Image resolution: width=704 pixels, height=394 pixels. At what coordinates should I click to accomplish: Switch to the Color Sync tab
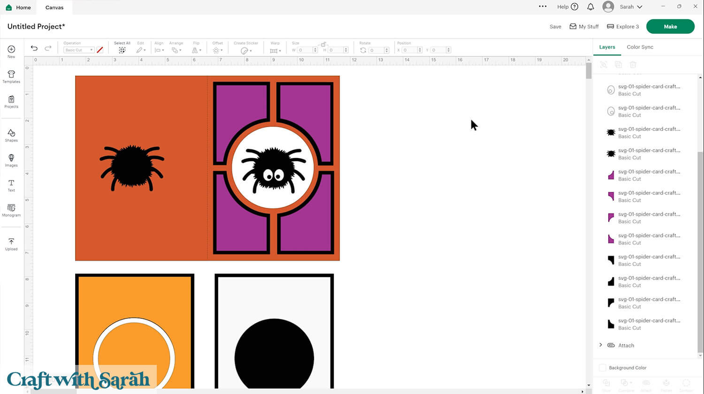click(640, 47)
